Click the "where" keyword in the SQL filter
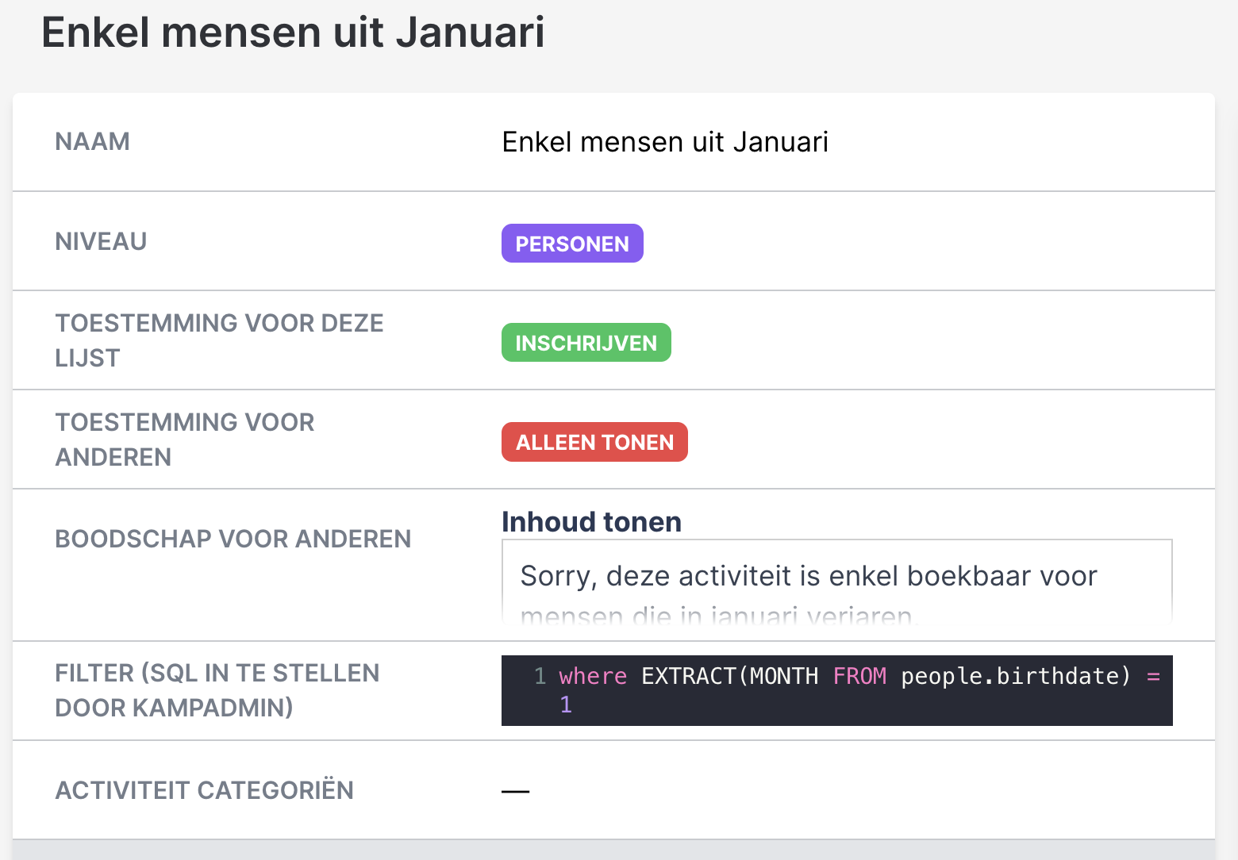Screen dimensions: 1238x860 tap(593, 676)
